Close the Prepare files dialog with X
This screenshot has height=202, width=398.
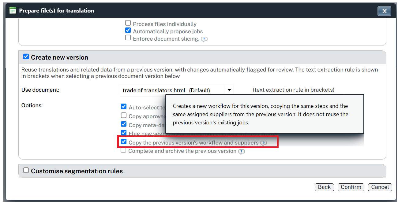pyautogui.click(x=384, y=11)
